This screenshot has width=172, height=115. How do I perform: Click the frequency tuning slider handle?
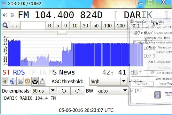click(x=62, y=33)
